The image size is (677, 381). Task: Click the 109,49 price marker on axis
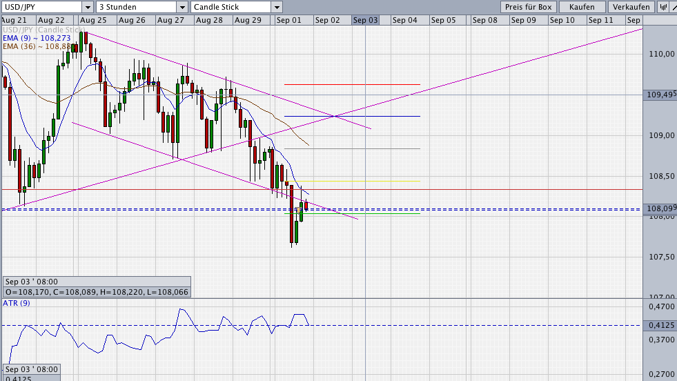tap(660, 95)
